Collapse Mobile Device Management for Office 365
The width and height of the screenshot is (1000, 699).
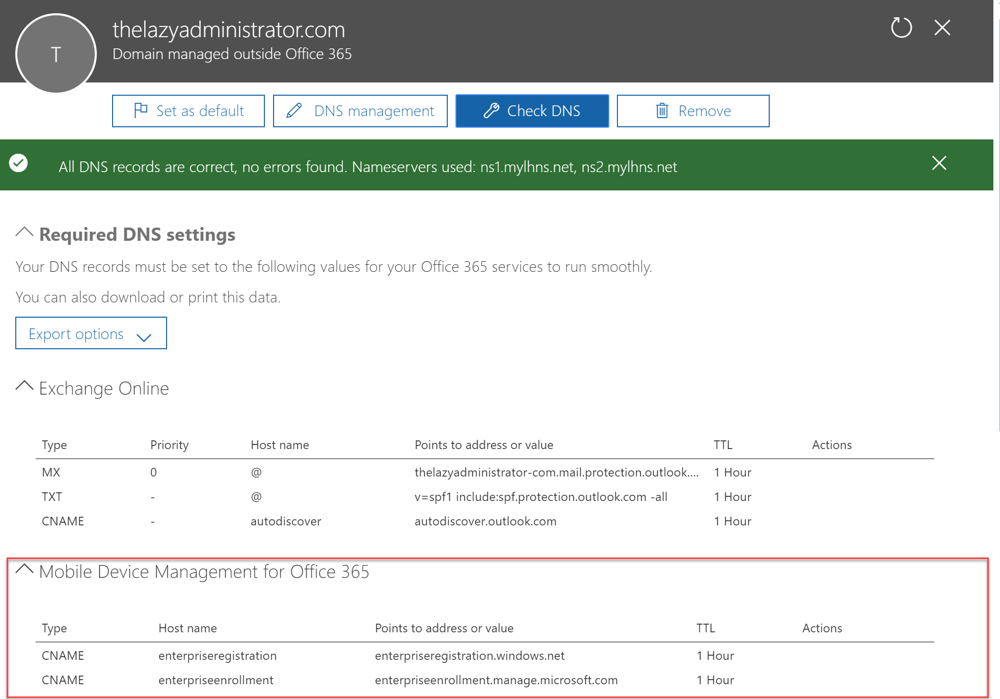point(24,570)
